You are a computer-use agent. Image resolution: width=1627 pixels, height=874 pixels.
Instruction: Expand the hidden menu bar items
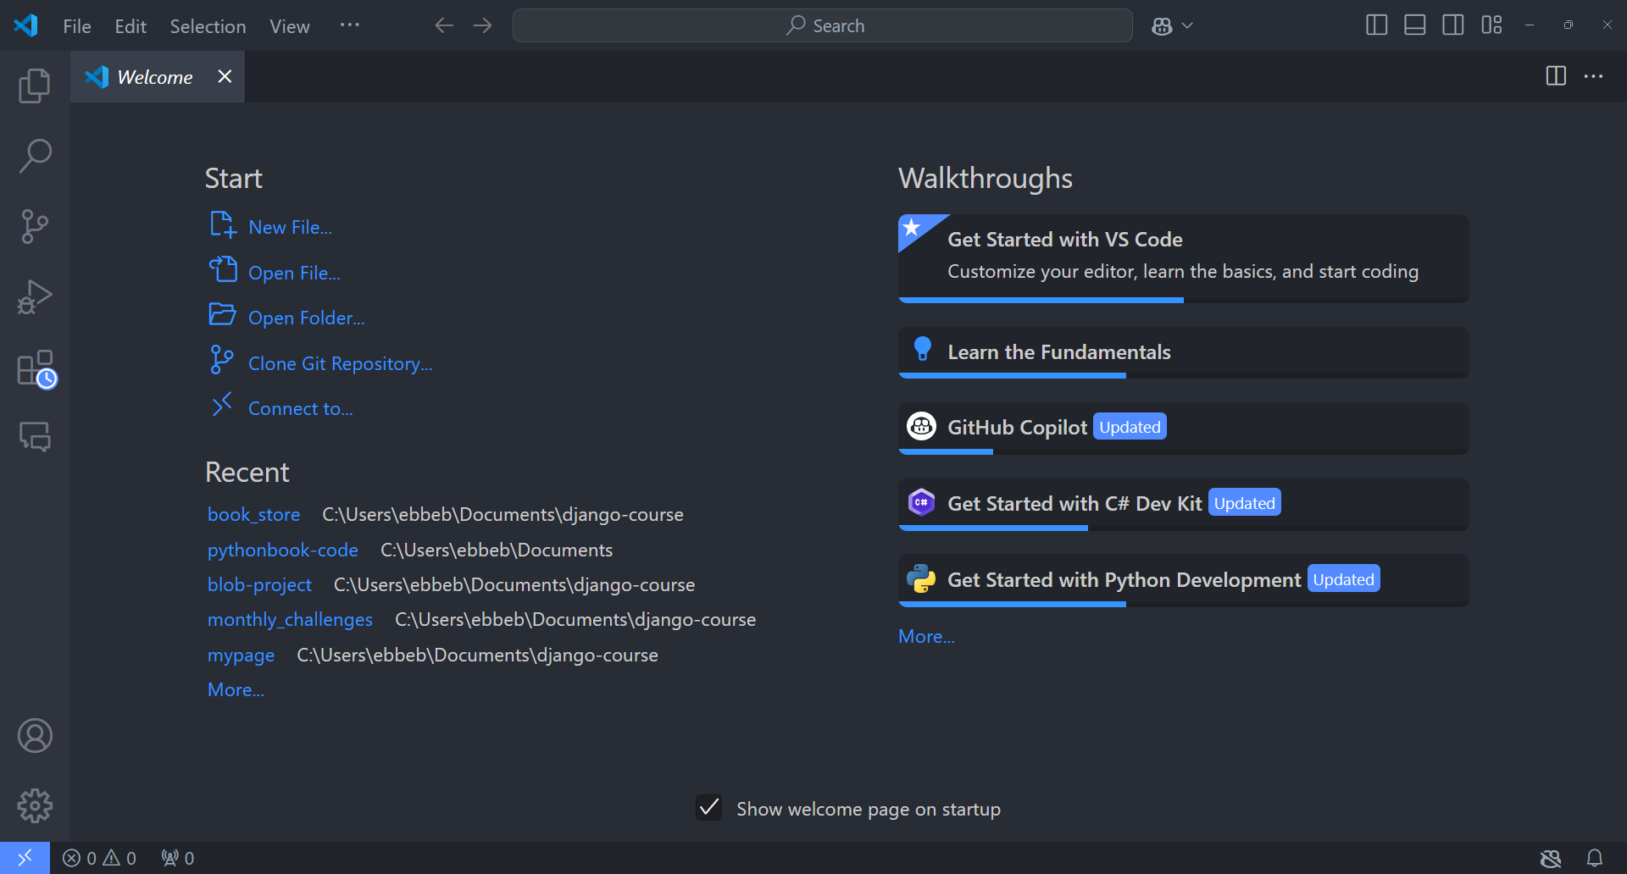point(349,25)
